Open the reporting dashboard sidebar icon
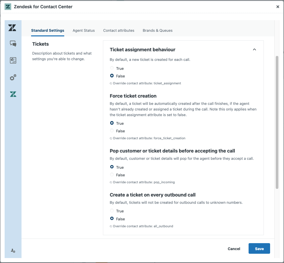The width and height of the screenshot is (284, 263). 13,60
